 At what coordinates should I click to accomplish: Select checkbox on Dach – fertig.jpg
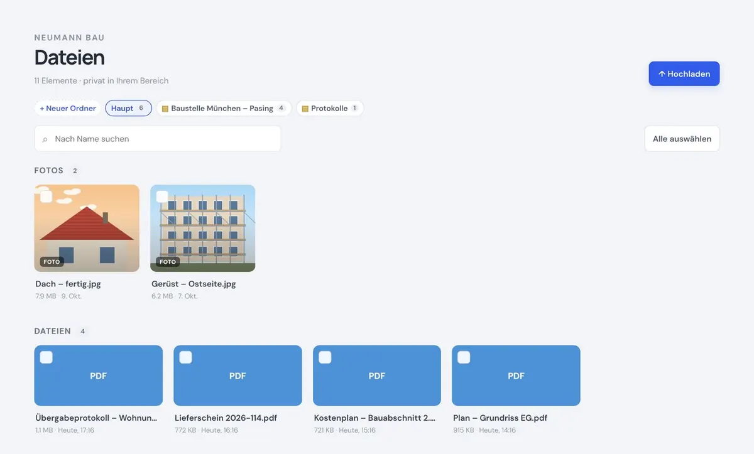pos(46,197)
